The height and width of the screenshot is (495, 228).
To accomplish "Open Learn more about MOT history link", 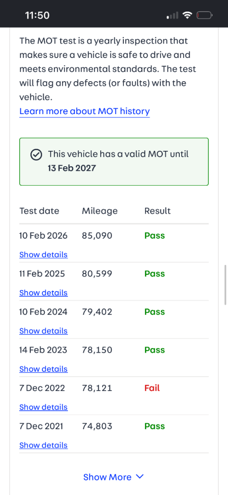I will coord(84,111).
